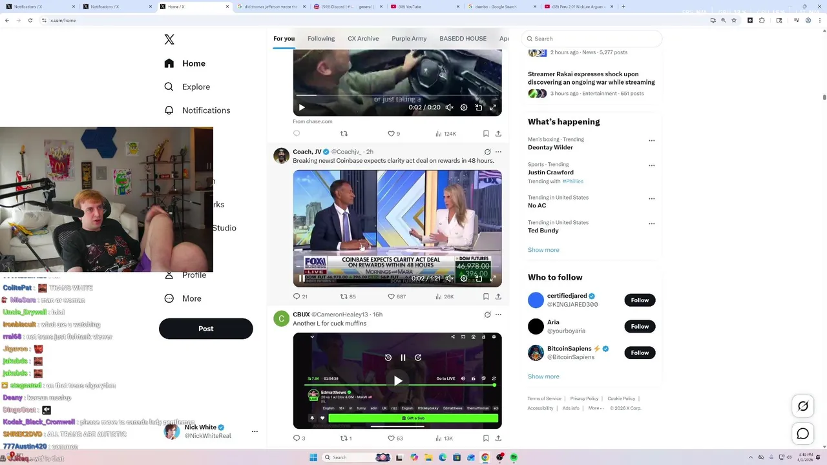Click the Post button
This screenshot has width=827, height=465.
pyautogui.click(x=206, y=329)
